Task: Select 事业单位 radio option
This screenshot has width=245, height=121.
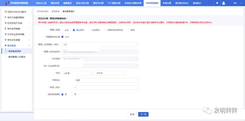Action: (74, 30)
